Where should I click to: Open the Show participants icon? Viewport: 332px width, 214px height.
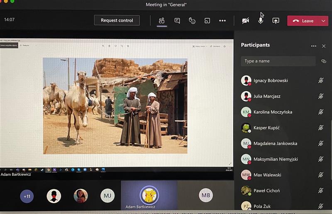click(x=162, y=20)
